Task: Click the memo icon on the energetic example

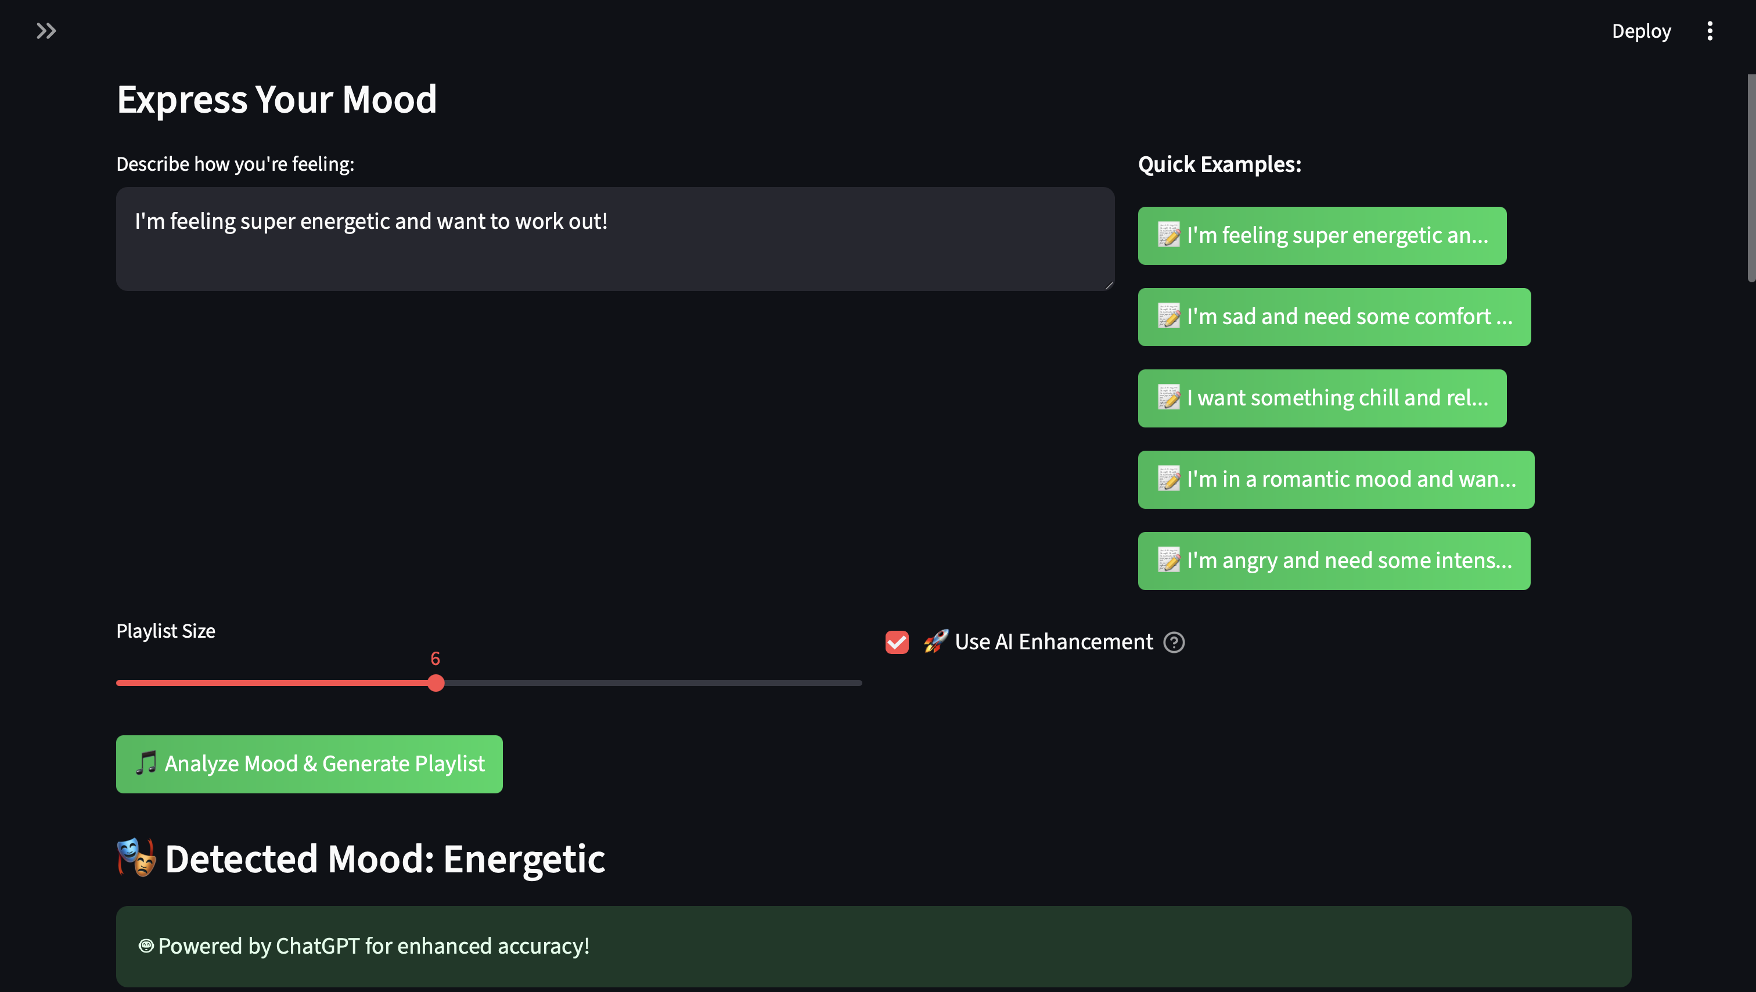Action: tap(1168, 235)
